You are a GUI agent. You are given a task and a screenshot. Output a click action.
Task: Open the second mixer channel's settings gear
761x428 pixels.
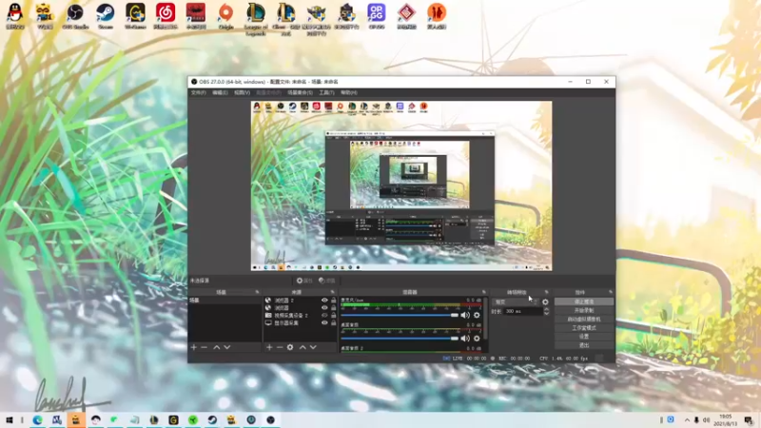(x=477, y=339)
